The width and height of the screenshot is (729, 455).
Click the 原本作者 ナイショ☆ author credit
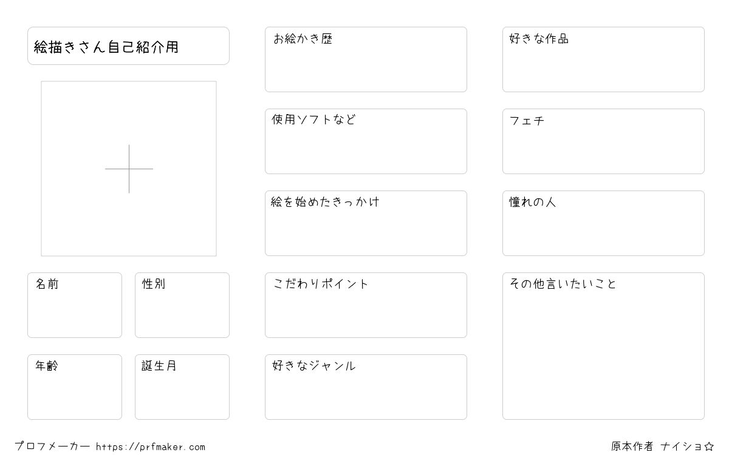[x=656, y=447]
